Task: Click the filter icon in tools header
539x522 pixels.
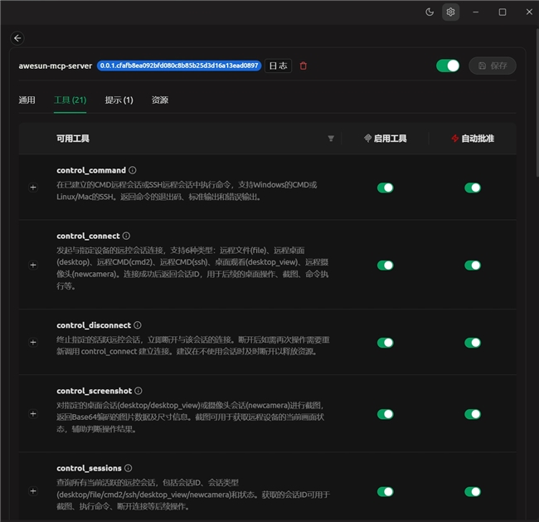Action: [331, 139]
